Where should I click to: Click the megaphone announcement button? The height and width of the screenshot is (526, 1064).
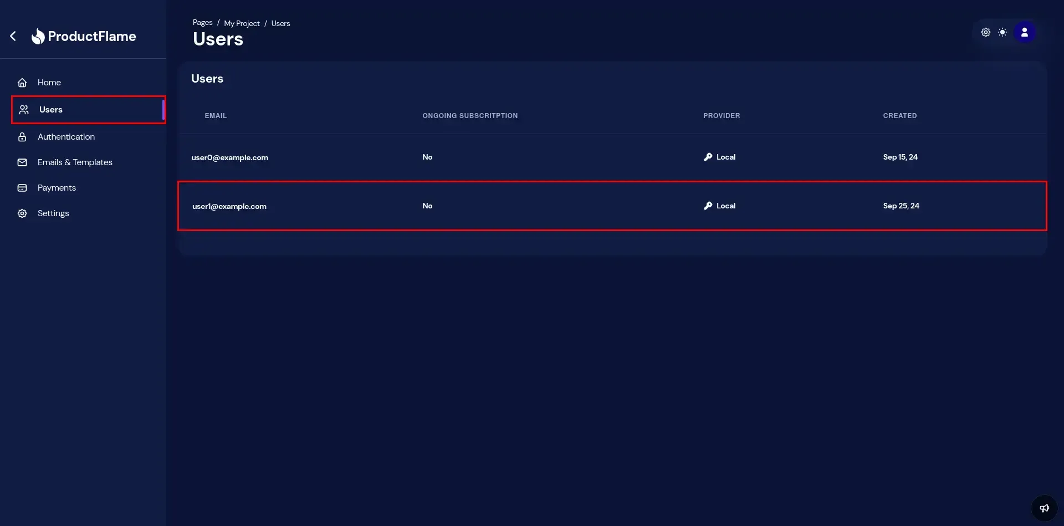pyautogui.click(x=1044, y=508)
